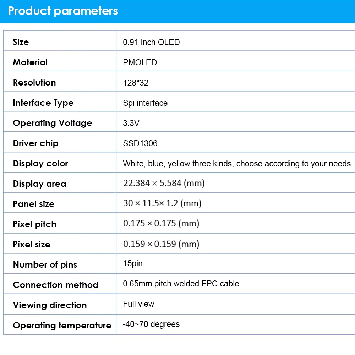Select the 0.91 inch OLED value
Image resolution: width=355 pixels, height=355 pixels.
pyautogui.click(x=151, y=42)
